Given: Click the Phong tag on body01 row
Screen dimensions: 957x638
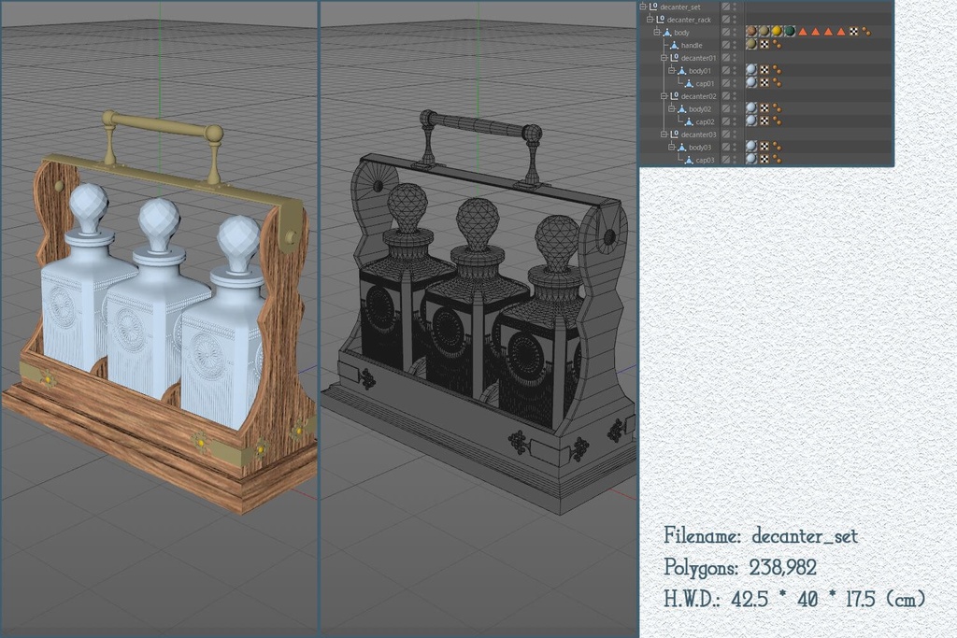Looking at the screenshot, I should coord(777,70).
